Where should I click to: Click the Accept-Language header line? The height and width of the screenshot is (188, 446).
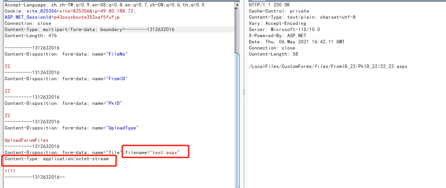(x=105, y=5)
